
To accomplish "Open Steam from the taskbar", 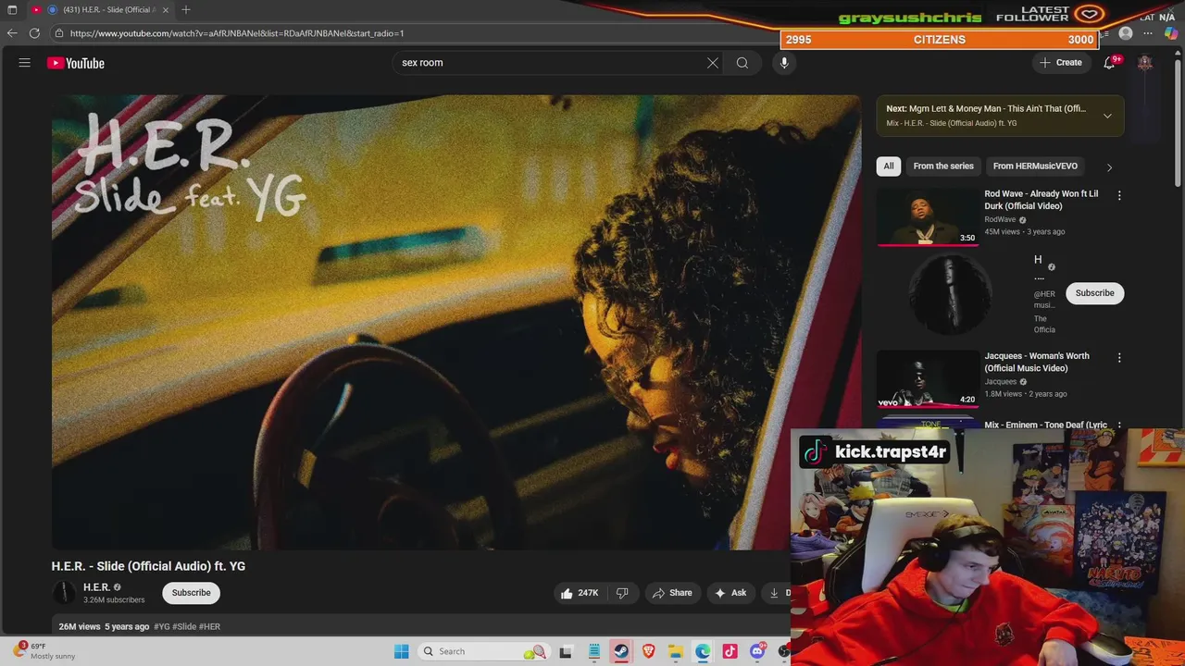I will (x=621, y=651).
